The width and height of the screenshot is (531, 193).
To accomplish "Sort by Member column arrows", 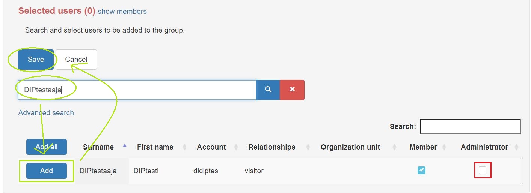I will pos(444,147).
